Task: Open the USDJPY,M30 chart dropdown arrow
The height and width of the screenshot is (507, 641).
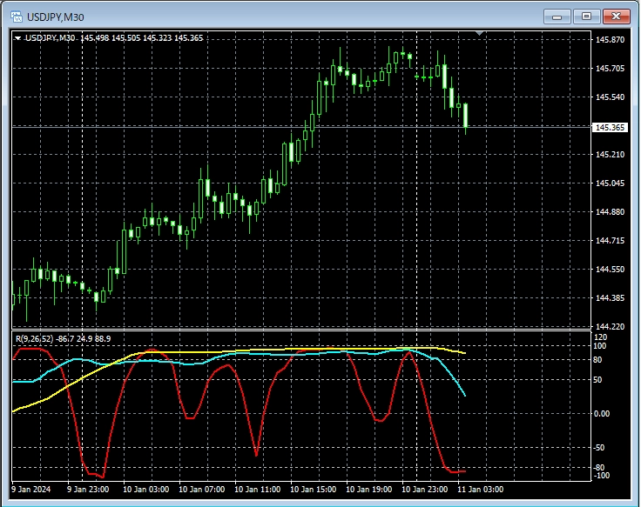Action: coord(18,38)
